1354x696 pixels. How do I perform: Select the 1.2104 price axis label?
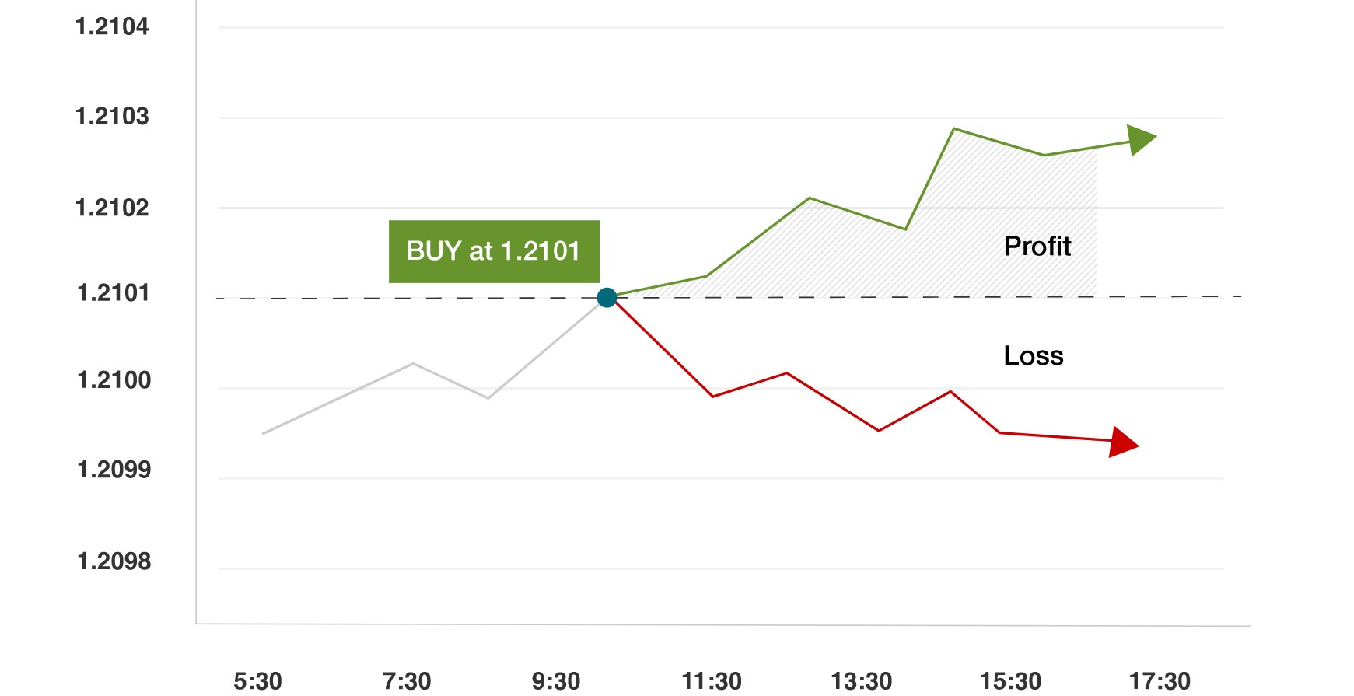112,26
